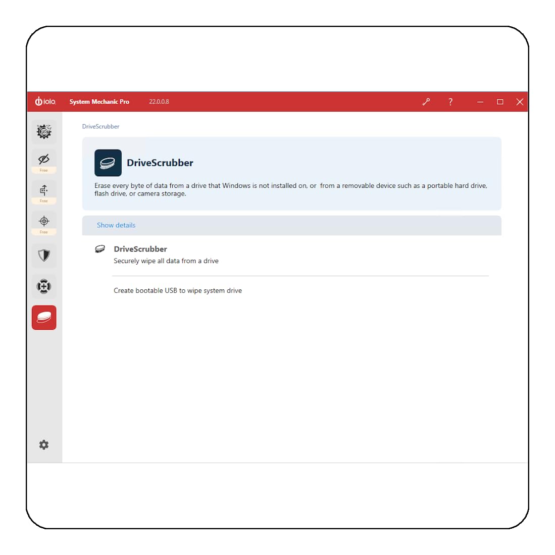The height and width of the screenshot is (555, 555).
Task: Launch DriveScrubber secure wipe tool entry
Action: 140,249
